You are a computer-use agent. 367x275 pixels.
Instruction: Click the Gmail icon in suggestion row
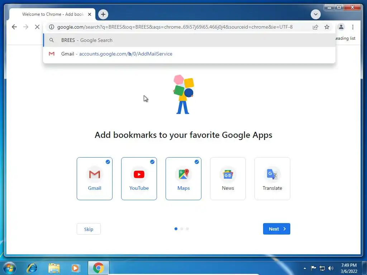coord(52,54)
